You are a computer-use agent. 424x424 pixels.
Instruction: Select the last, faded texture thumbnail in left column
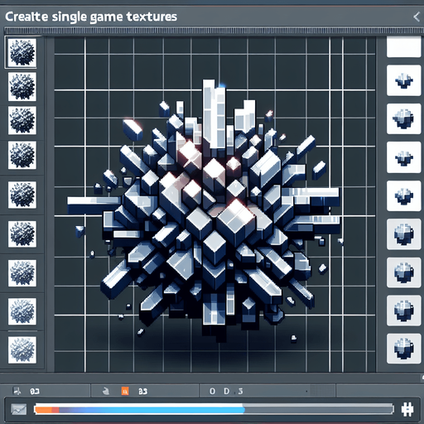click(x=22, y=349)
